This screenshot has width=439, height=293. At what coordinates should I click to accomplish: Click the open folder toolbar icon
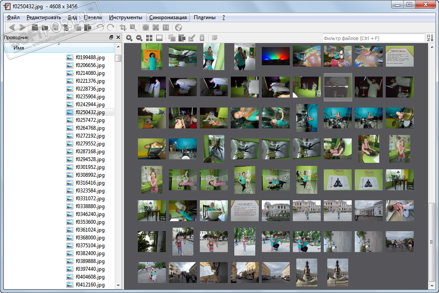click(x=35, y=27)
